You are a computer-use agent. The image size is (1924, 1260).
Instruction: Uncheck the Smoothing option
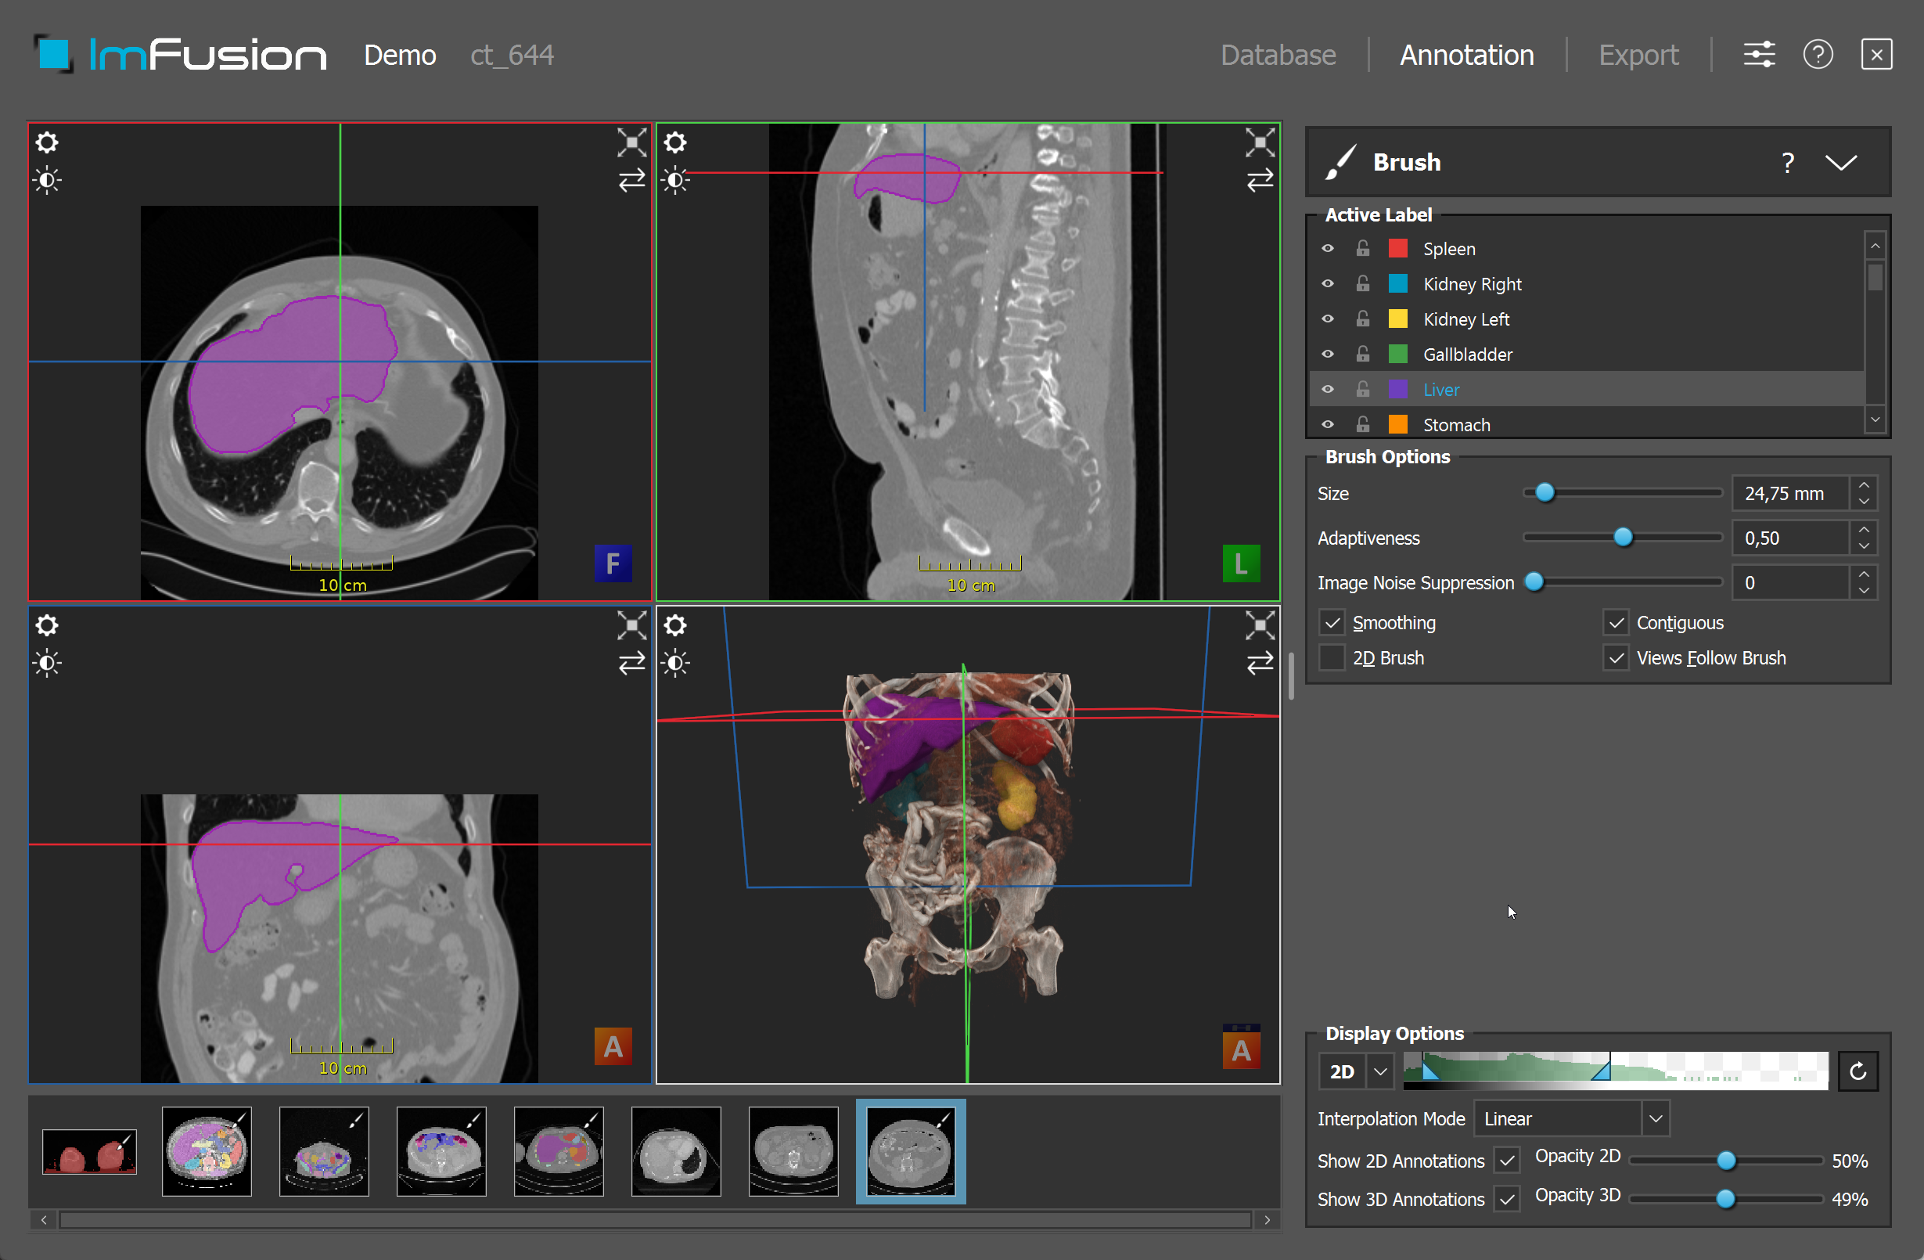[x=1332, y=623]
